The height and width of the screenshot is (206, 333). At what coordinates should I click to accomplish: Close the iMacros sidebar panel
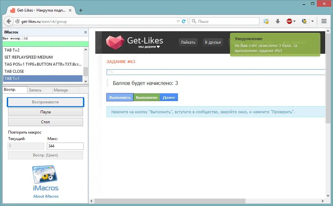[x=85, y=32]
